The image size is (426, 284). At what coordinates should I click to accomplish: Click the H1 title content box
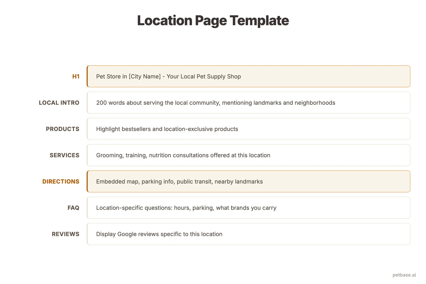click(248, 76)
